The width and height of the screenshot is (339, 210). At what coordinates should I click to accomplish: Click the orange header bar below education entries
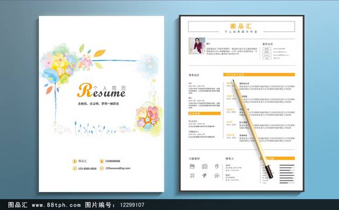coord(204,113)
